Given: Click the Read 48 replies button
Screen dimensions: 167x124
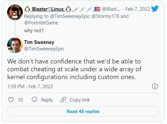Looking at the screenshot, I should click(x=83, y=111).
